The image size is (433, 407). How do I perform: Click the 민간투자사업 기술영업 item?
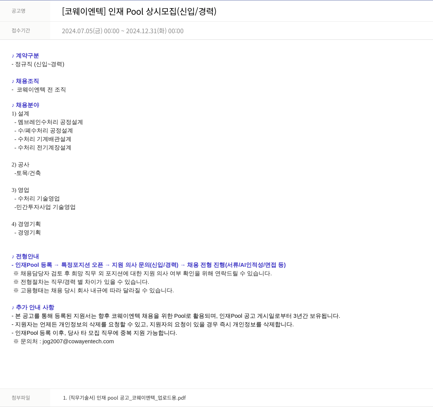(45, 207)
